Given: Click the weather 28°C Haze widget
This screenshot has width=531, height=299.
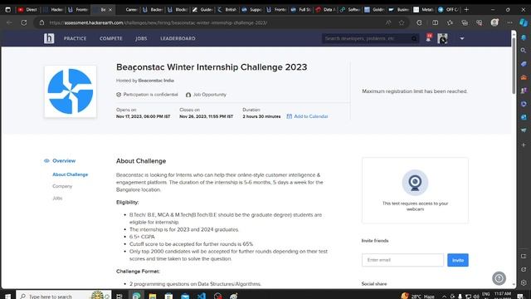Looking at the screenshot, I should [418, 296].
